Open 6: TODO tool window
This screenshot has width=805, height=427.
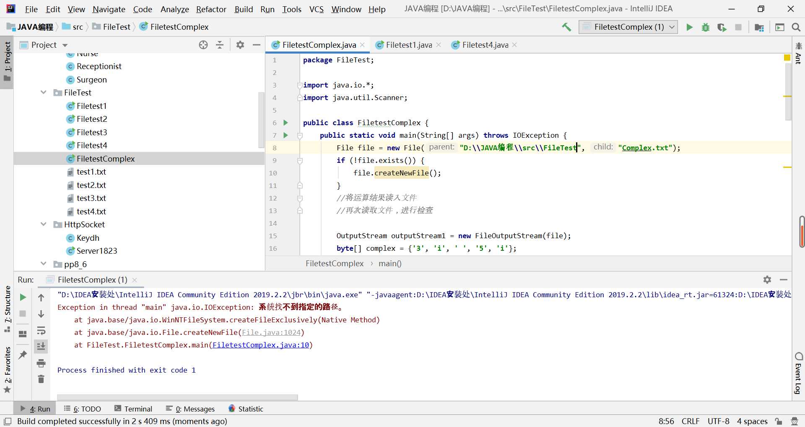click(82, 409)
